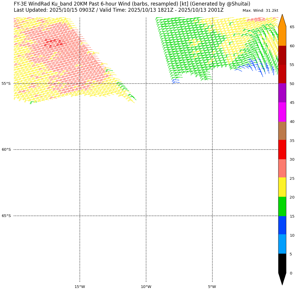Click the @Shuitai credit in the title
296x290 pixels.
point(238,4)
